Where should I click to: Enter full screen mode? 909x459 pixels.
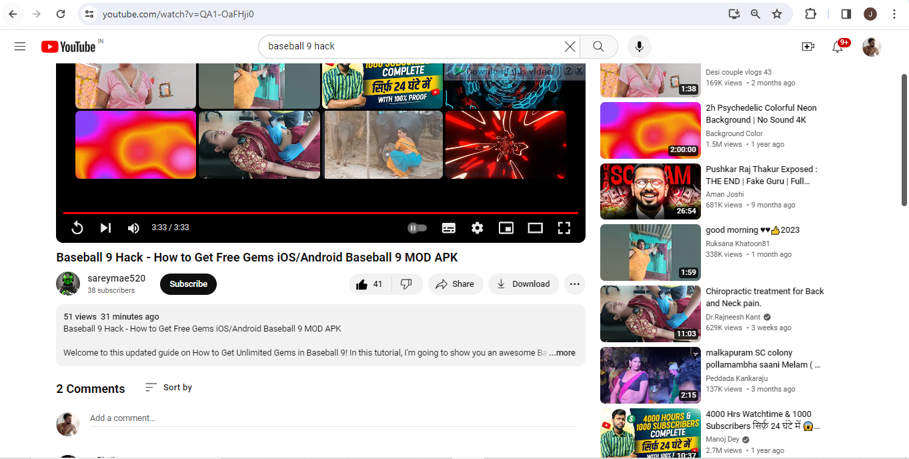click(x=564, y=227)
